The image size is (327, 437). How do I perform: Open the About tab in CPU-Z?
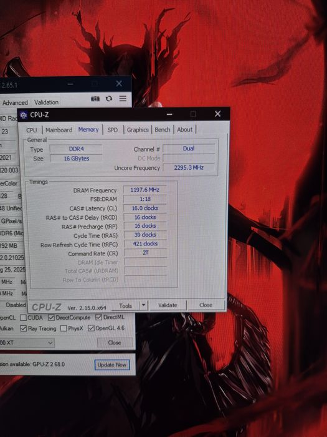[x=184, y=130]
